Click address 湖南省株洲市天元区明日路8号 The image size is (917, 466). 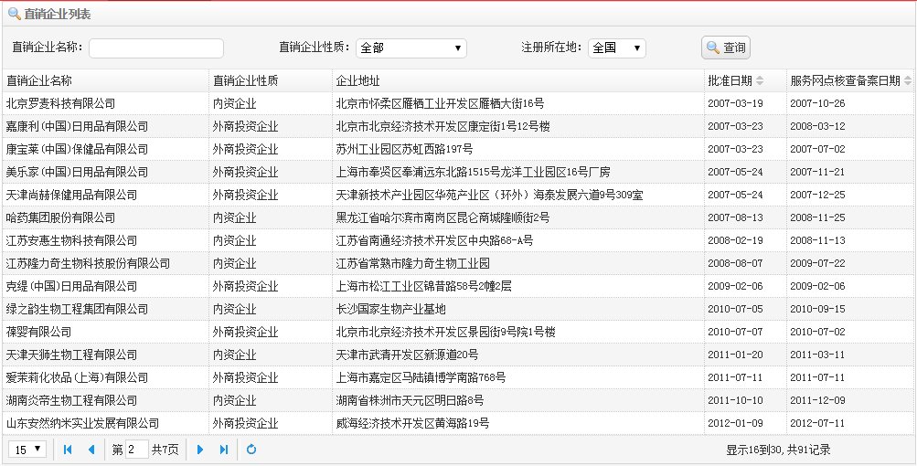pos(410,400)
